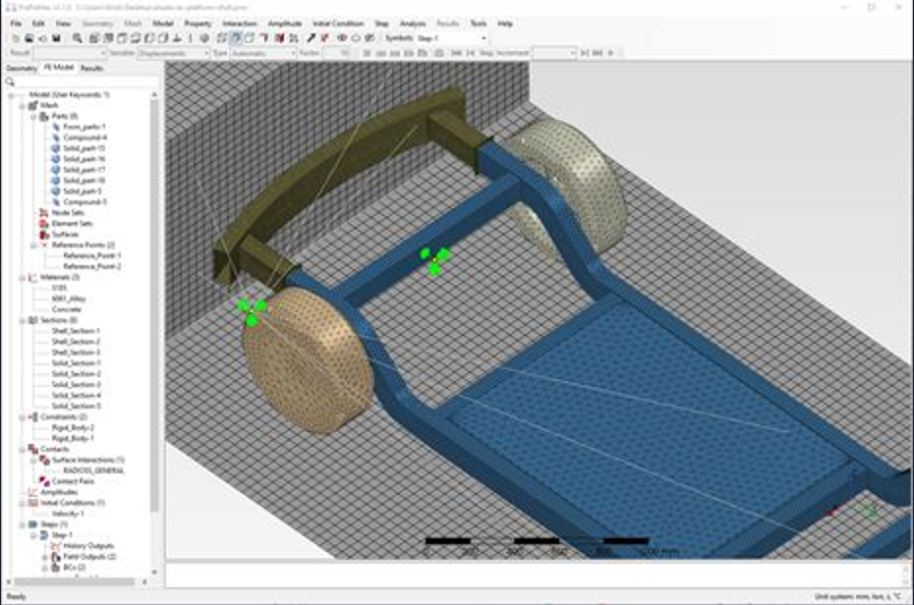Open the Variable Displacements dropdown

(174, 53)
